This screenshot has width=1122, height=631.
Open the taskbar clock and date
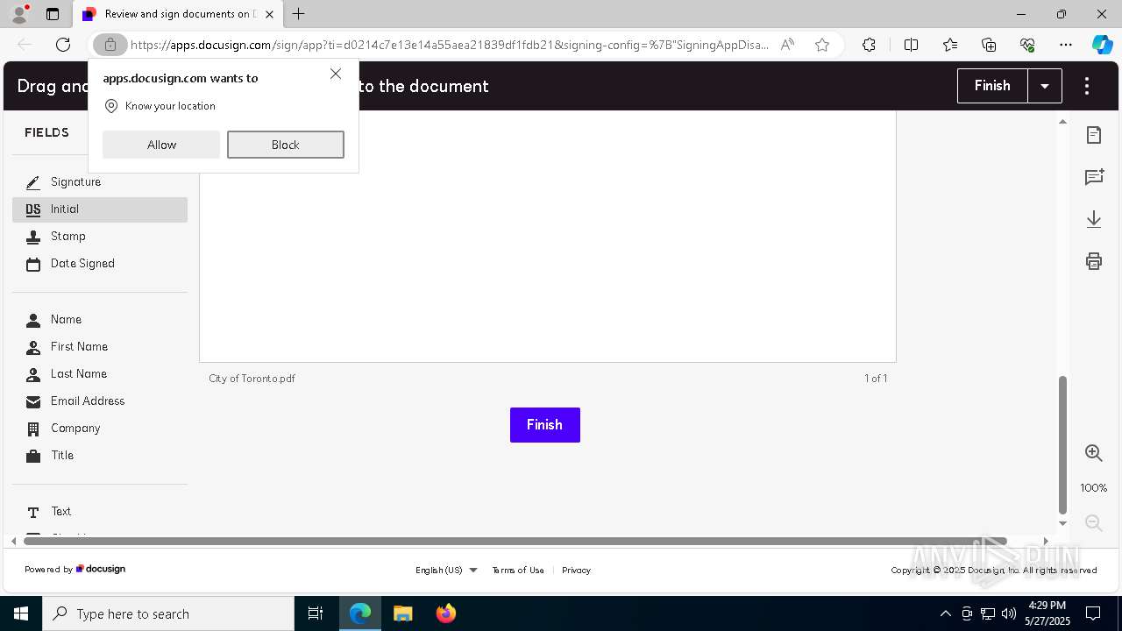point(1047,613)
